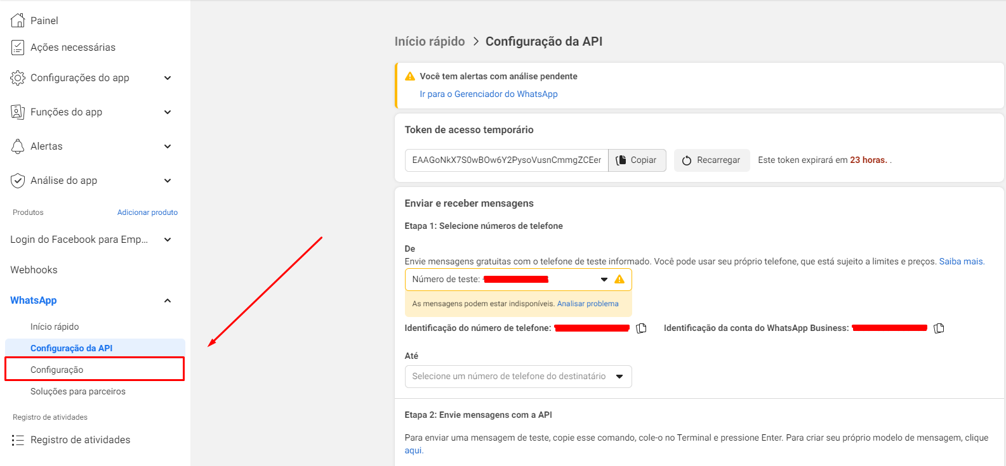Copy the phone number ID via copy icon
The height and width of the screenshot is (466, 1006).
(641, 328)
